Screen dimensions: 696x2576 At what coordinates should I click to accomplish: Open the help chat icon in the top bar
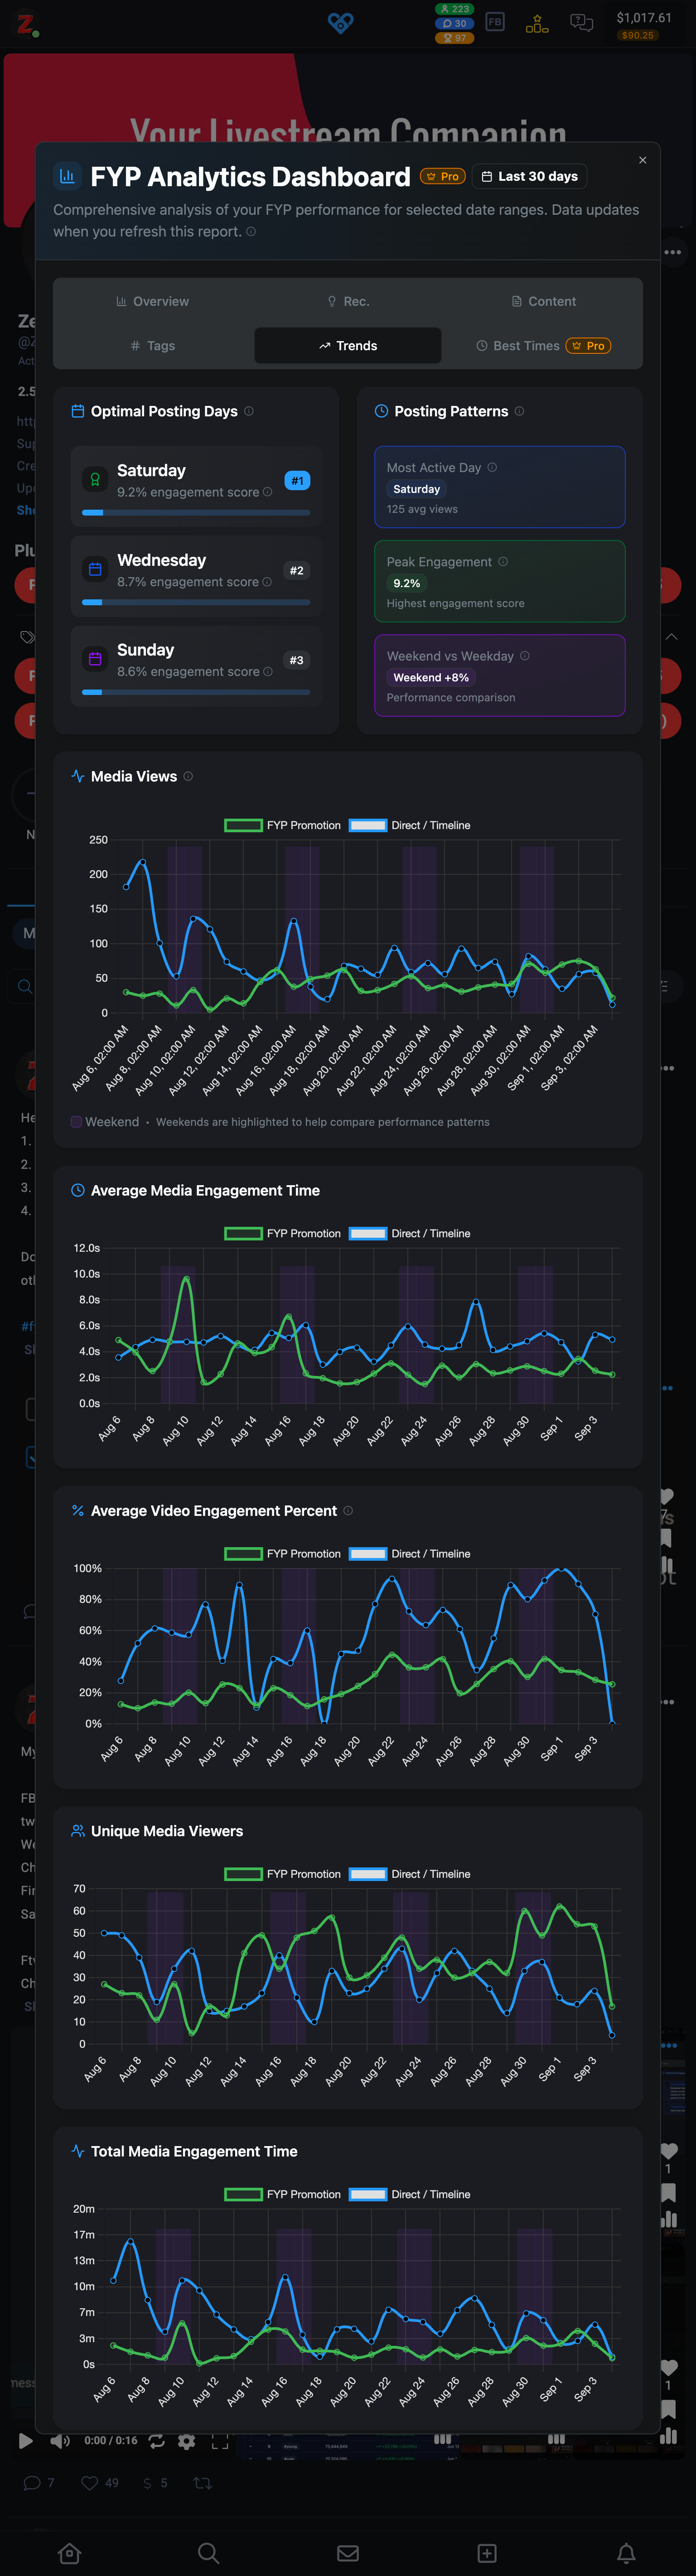581,22
